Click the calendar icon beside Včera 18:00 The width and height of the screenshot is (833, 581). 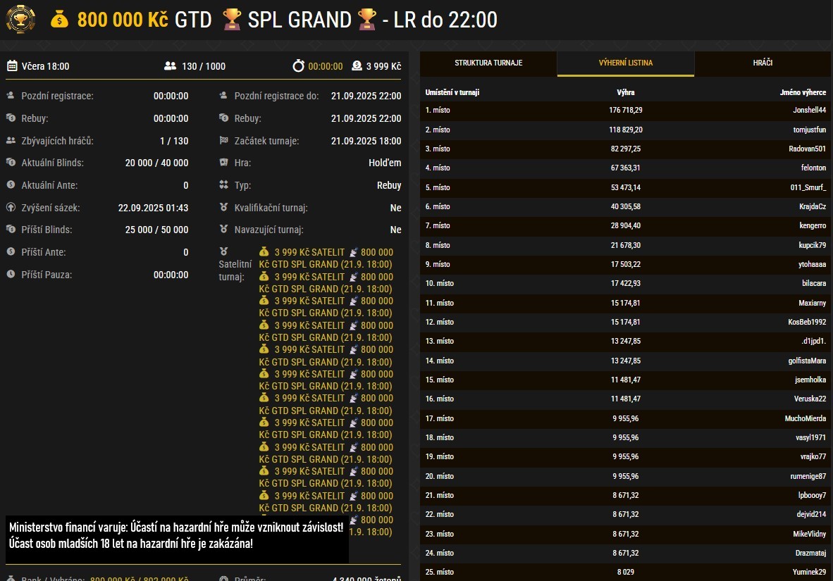tap(12, 66)
